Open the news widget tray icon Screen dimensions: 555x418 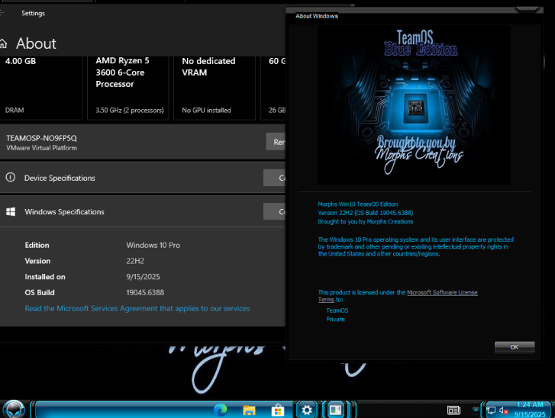(453, 410)
